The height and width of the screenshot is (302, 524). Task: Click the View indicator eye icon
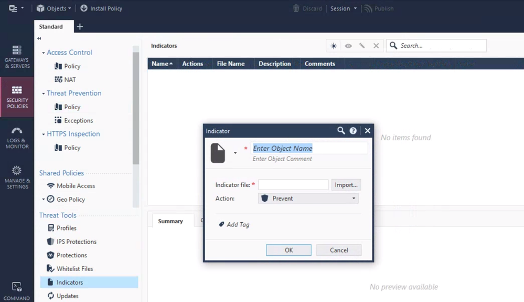point(348,46)
